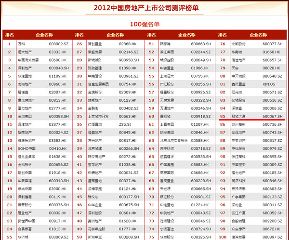Select stock code "000718.SZ"
Viewport: 289px width, 240px height.
201,148
